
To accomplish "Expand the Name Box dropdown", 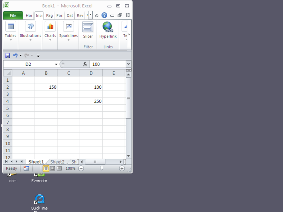I will 56,64.
